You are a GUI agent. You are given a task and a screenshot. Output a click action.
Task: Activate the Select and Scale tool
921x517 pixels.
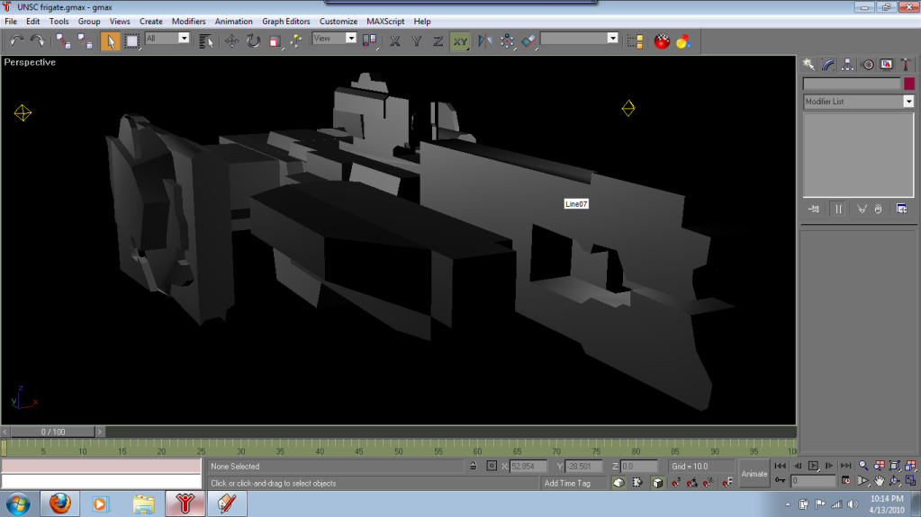[x=275, y=41]
